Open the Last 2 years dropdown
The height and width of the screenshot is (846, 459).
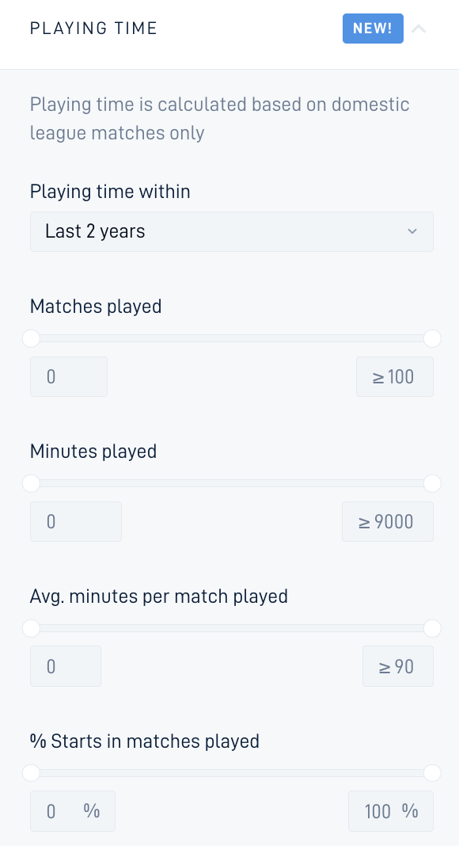tap(232, 231)
